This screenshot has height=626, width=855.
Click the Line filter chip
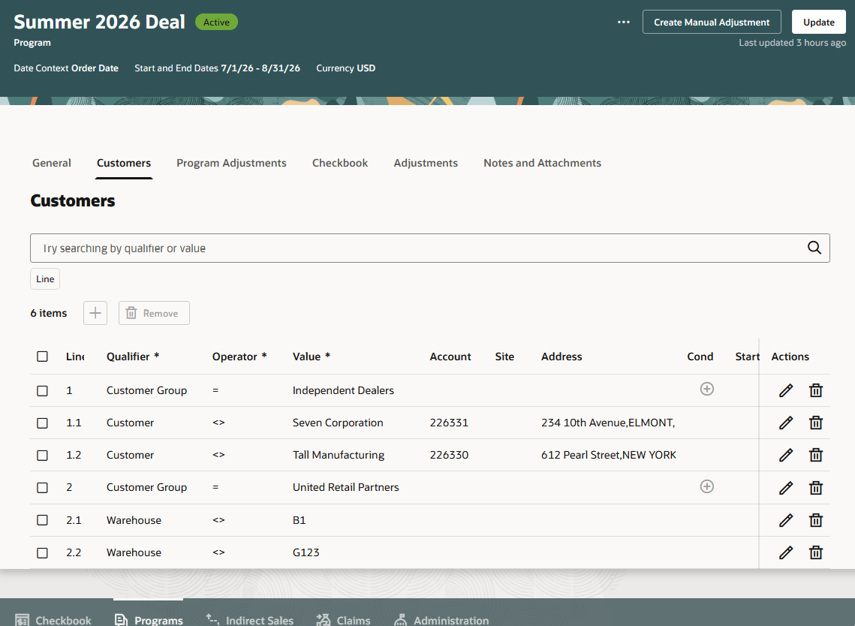[45, 279]
